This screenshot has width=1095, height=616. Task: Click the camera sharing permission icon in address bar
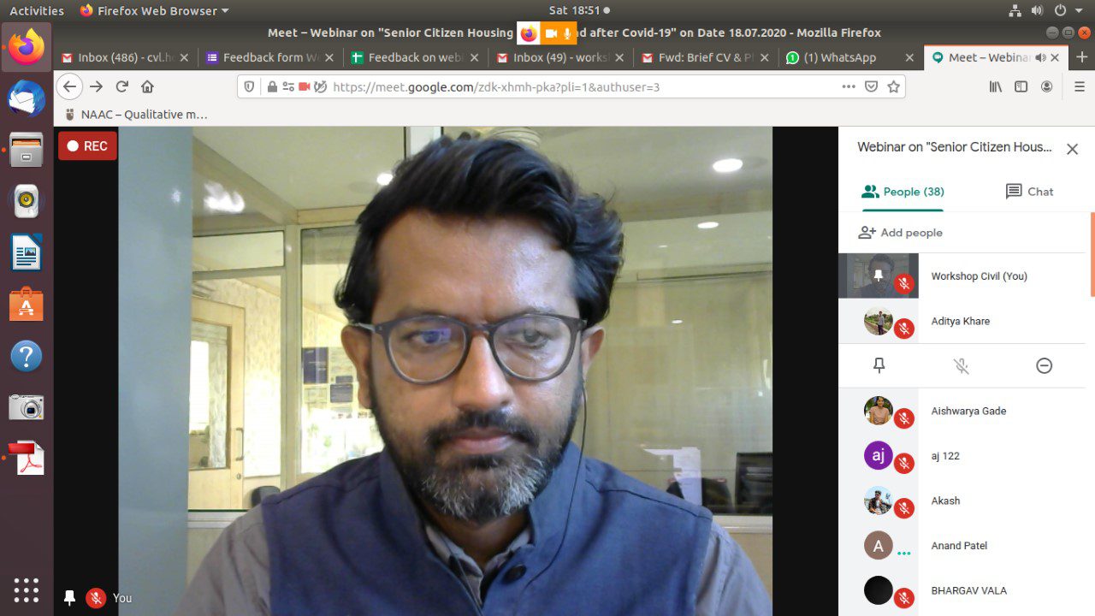304,86
